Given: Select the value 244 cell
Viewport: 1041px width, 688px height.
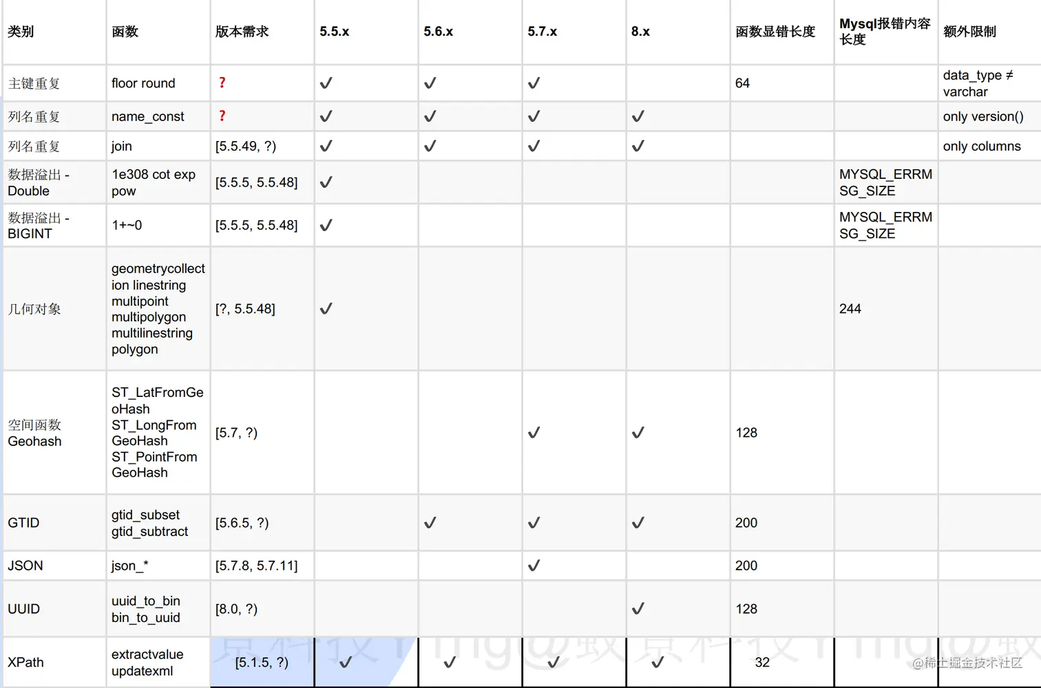Looking at the screenshot, I should tap(886, 309).
